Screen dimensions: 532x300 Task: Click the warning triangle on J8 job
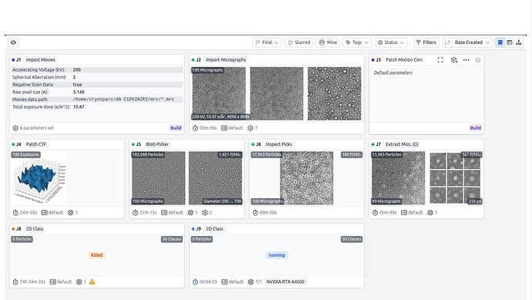(92, 281)
